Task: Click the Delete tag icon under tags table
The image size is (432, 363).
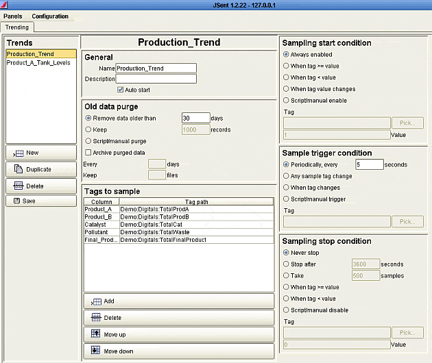Action: 96,317
